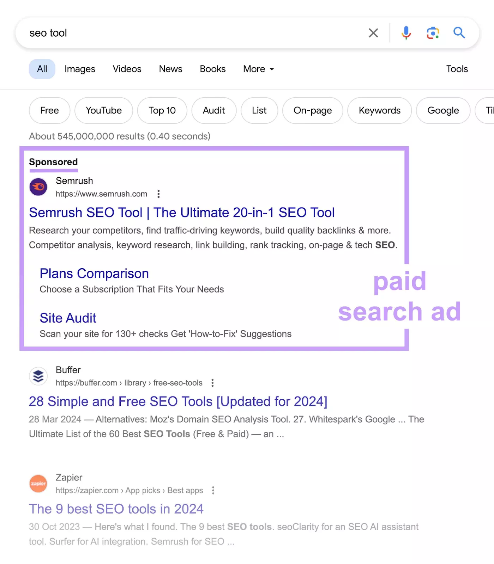This screenshot has width=494, height=564.
Task: Click the zapier.com App picks breadcrumb
Action: pyautogui.click(x=129, y=490)
